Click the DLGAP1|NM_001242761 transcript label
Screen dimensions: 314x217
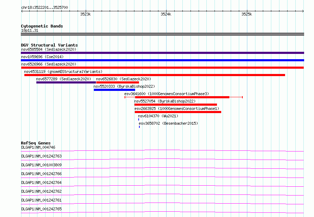41,200
